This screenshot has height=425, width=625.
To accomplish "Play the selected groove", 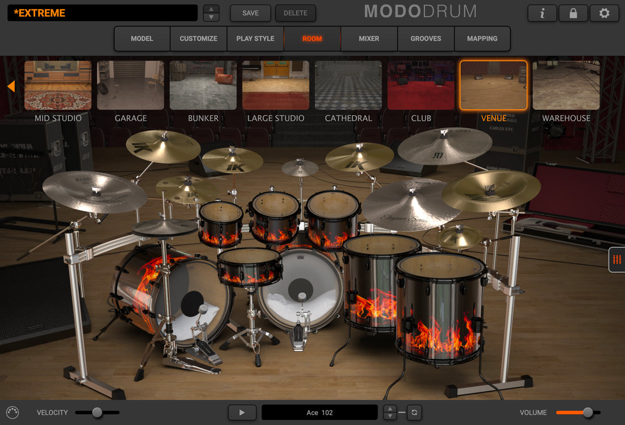I will (x=242, y=413).
